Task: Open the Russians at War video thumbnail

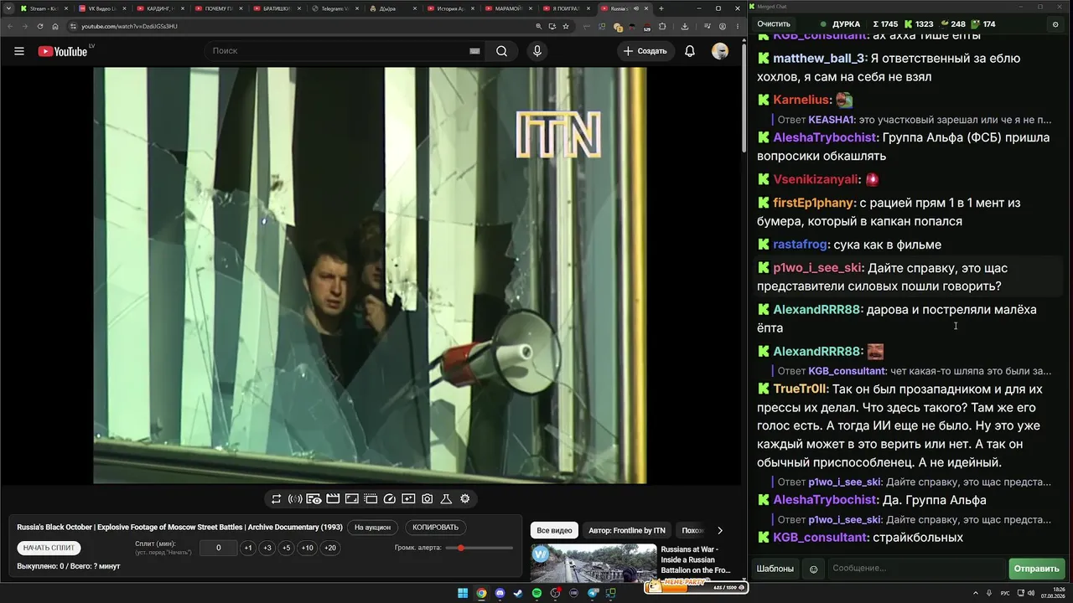Action: click(594, 564)
